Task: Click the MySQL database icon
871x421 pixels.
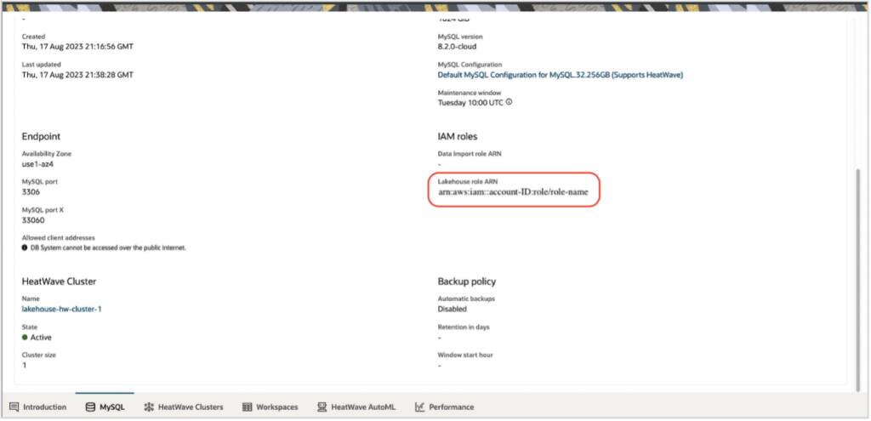Action: (x=90, y=407)
